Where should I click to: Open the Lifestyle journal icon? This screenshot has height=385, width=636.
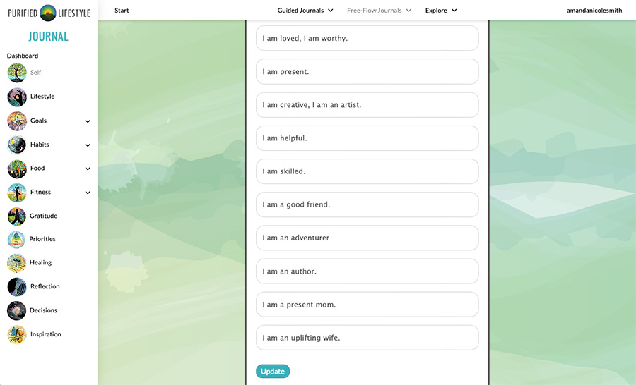coord(17,97)
